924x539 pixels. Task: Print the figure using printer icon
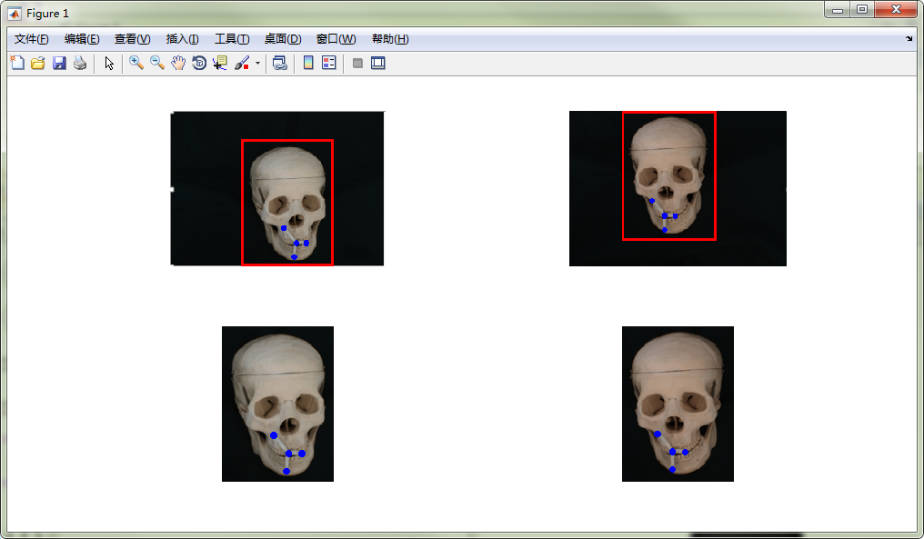[x=80, y=63]
